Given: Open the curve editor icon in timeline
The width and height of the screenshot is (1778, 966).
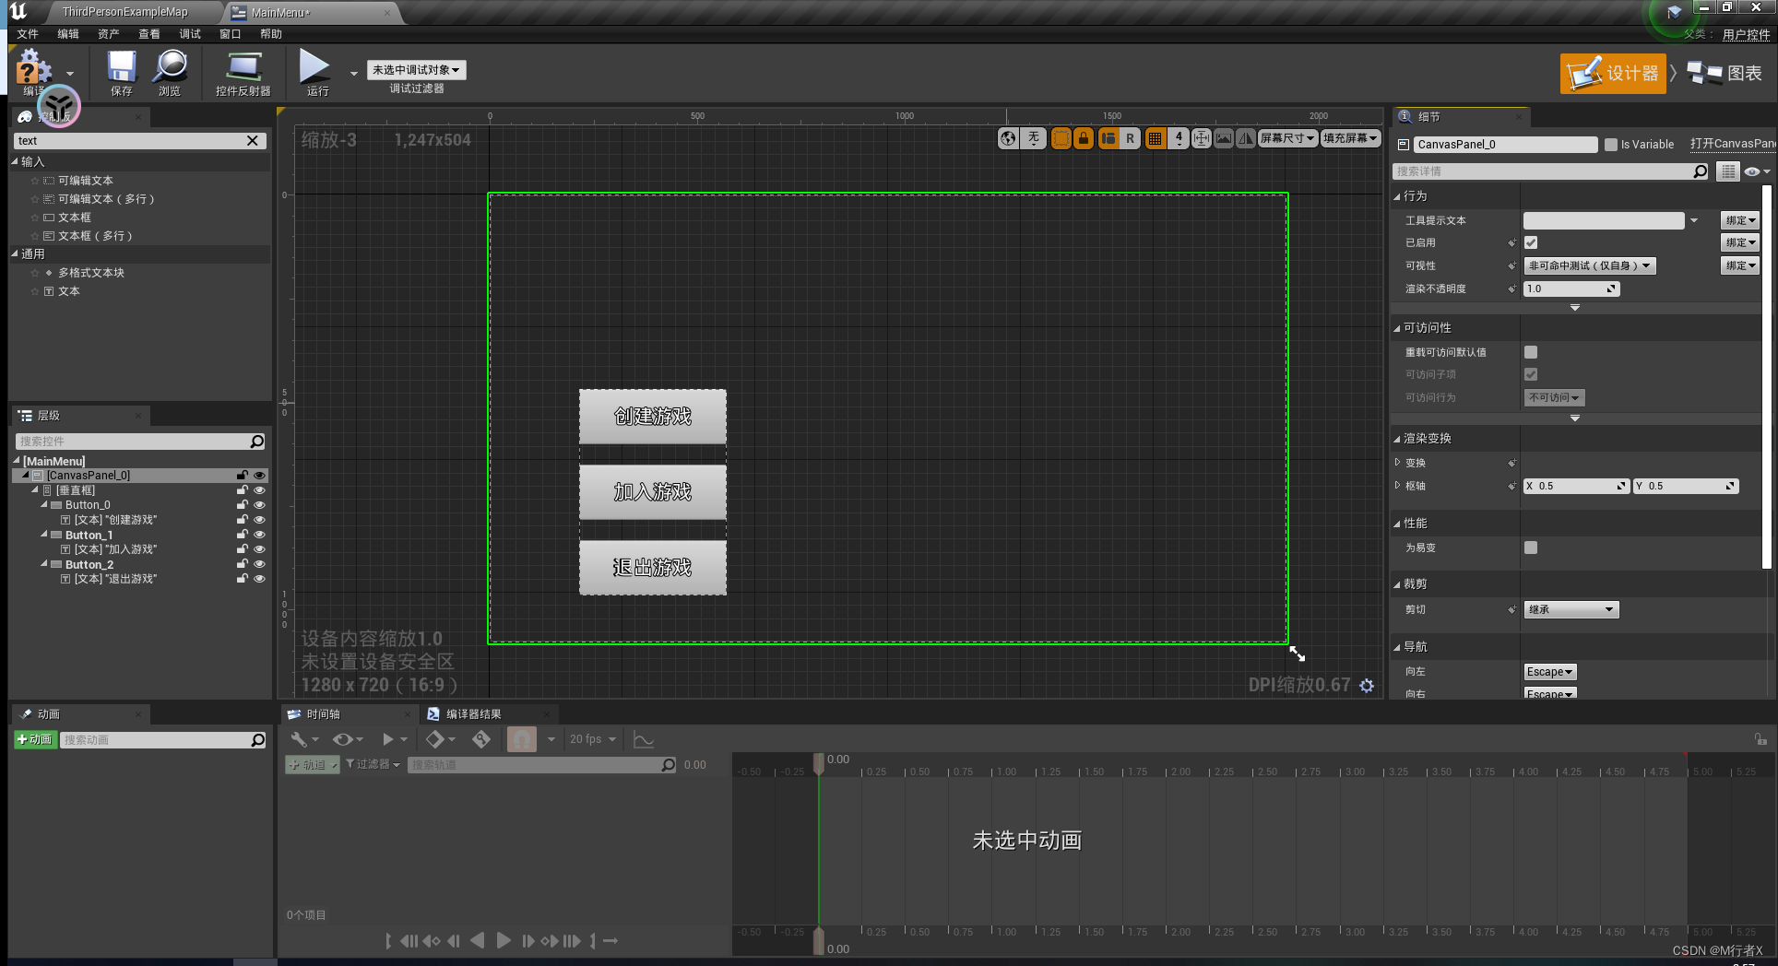Looking at the screenshot, I should (x=644, y=739).
